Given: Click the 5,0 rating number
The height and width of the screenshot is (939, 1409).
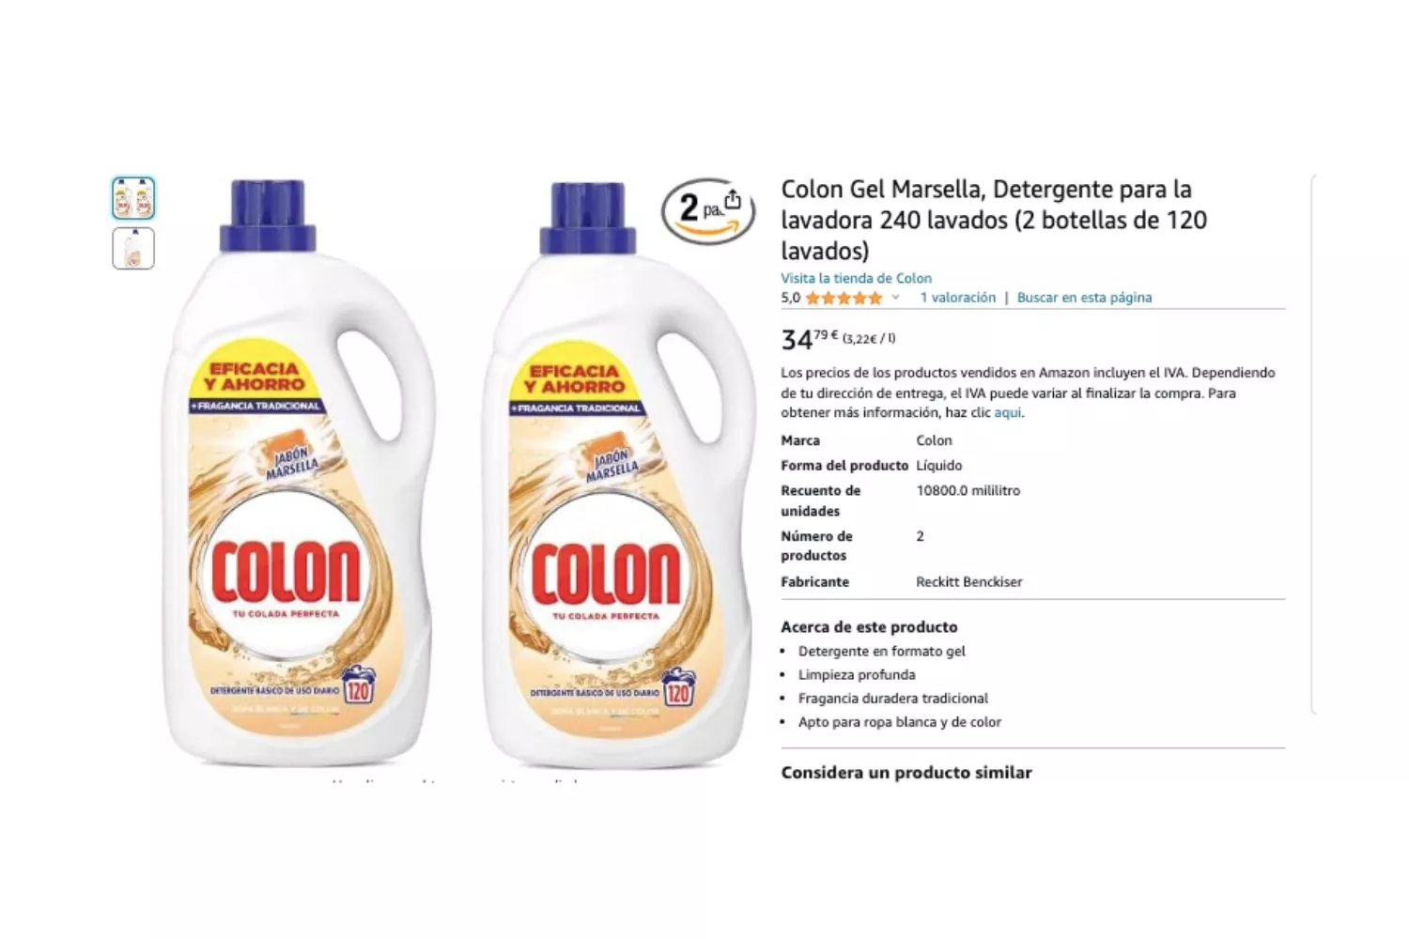Looking at the screenshot, I should (790, 298).
